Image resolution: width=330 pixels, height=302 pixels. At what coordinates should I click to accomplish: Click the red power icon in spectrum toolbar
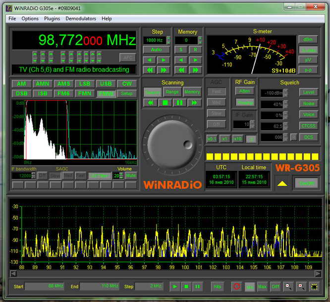coord(236,287)
